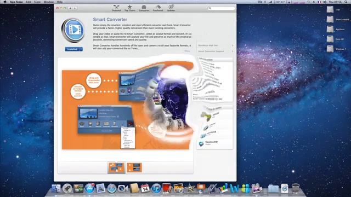Open Messenger people icon in Dock

[x=246, y=188]
